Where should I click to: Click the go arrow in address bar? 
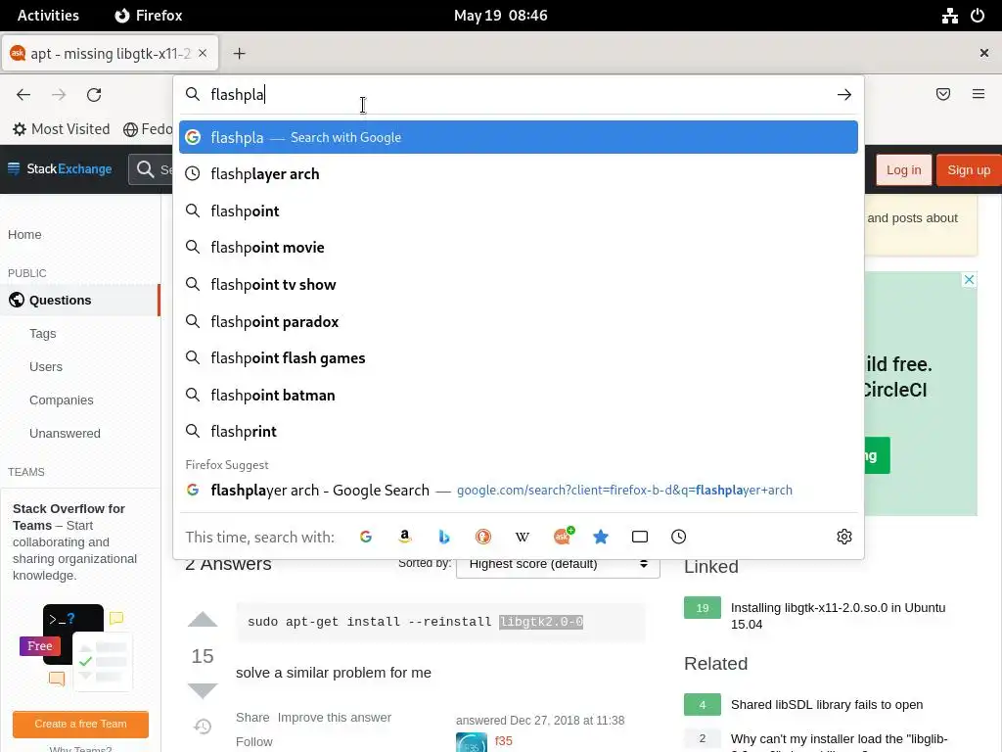[x=844, y=95]
